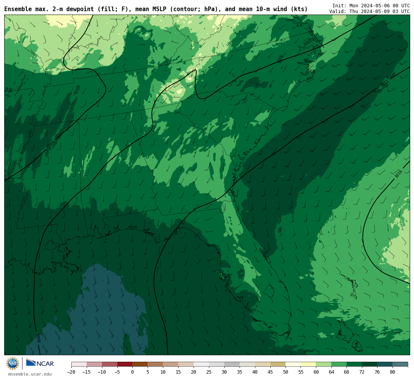Pick the brown swatch between 0 and 5
This screenshot has height=379, width=414.
(x=140, y=364)
